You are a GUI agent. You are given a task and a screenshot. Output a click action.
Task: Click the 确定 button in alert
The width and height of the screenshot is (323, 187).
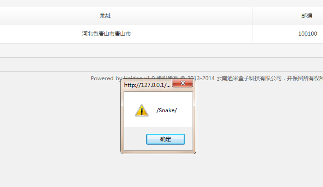coord(166,139)
